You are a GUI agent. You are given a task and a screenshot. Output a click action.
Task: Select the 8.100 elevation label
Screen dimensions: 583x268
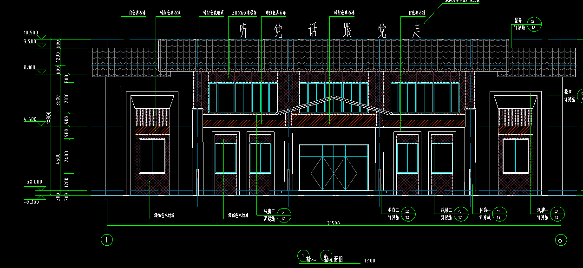click(30, 67)
